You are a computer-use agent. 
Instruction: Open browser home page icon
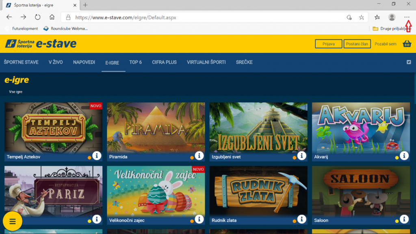[52, 17]
